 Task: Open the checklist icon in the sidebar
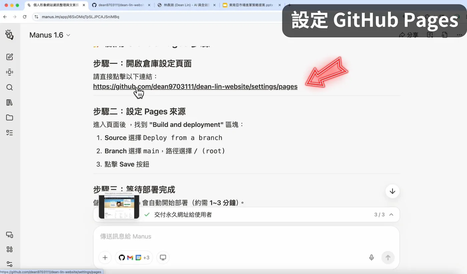coord(10,133)
